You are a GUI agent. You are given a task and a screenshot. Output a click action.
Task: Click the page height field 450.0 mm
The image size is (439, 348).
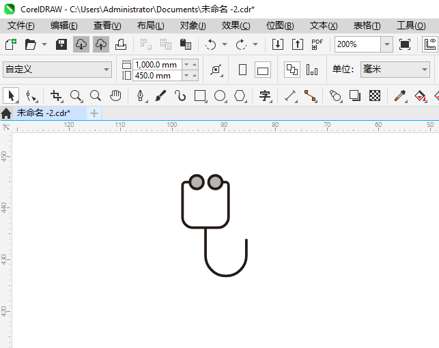[x=157, y=76]
